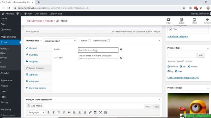Click the Add new category link
Screen dimensions: 211x118
click(x=178, y=36)
